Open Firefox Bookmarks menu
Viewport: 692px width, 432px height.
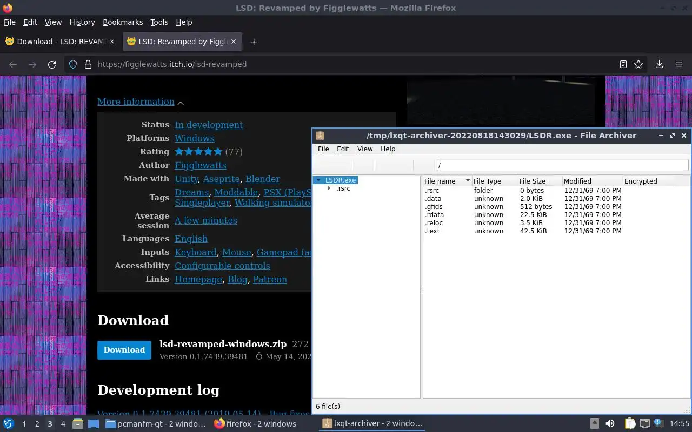(x=123, y=22)
